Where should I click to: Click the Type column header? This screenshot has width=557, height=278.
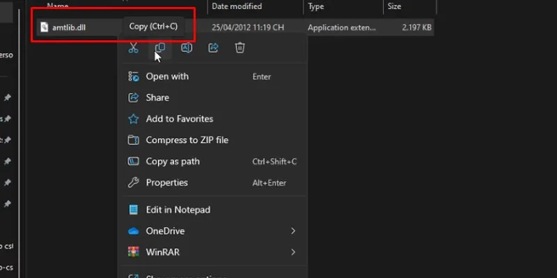[316, 6]
